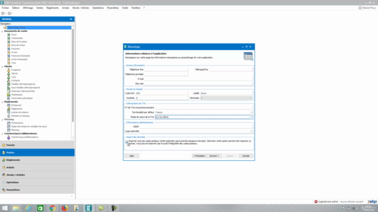Collapse the Documents de vente tree group
Screen dimensions: 378x212
(2, 31)
